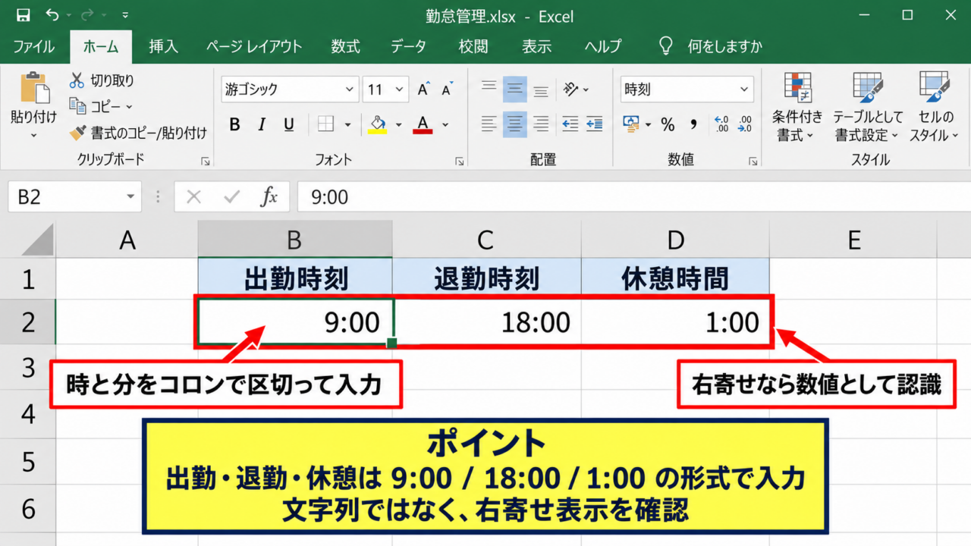Click the formula bar showing 9:00

pyautogui.click(x=633, y=198)
